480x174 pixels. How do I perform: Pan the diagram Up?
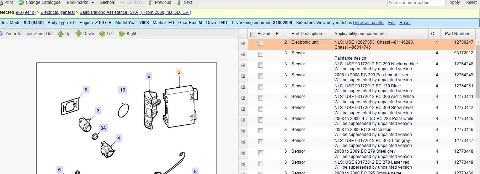click(64, 34)
